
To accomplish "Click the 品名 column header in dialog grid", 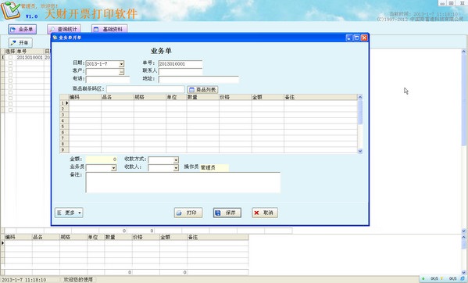I will click(x=118, y=97).
